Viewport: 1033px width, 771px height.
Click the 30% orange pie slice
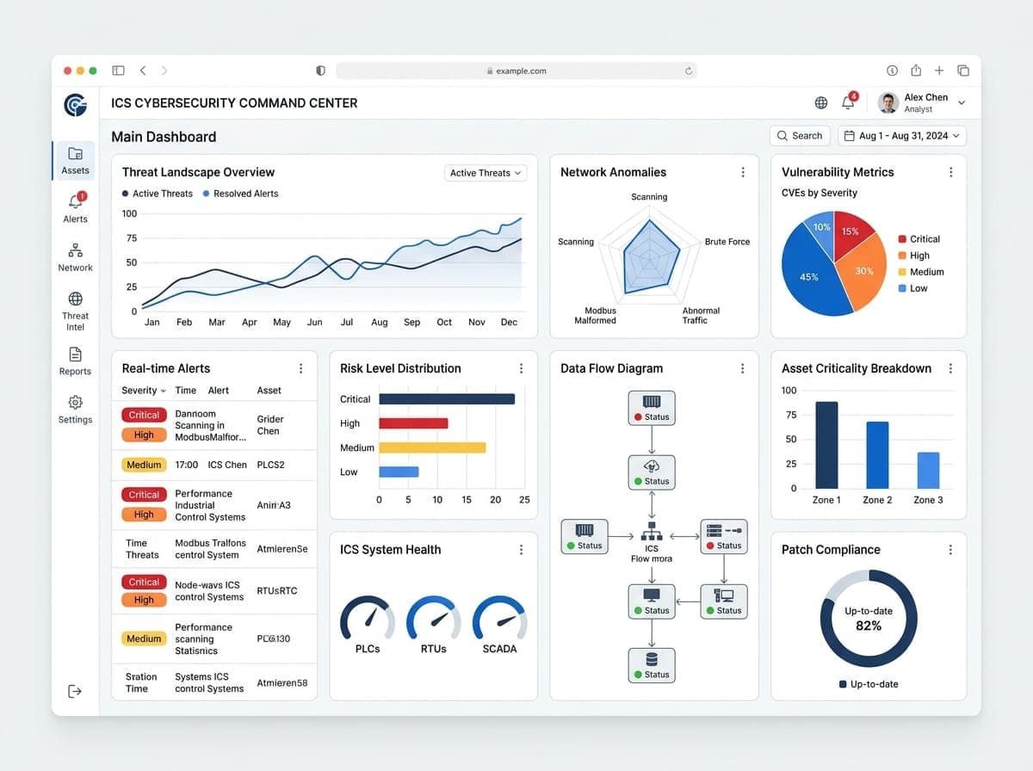pos(865,271)
